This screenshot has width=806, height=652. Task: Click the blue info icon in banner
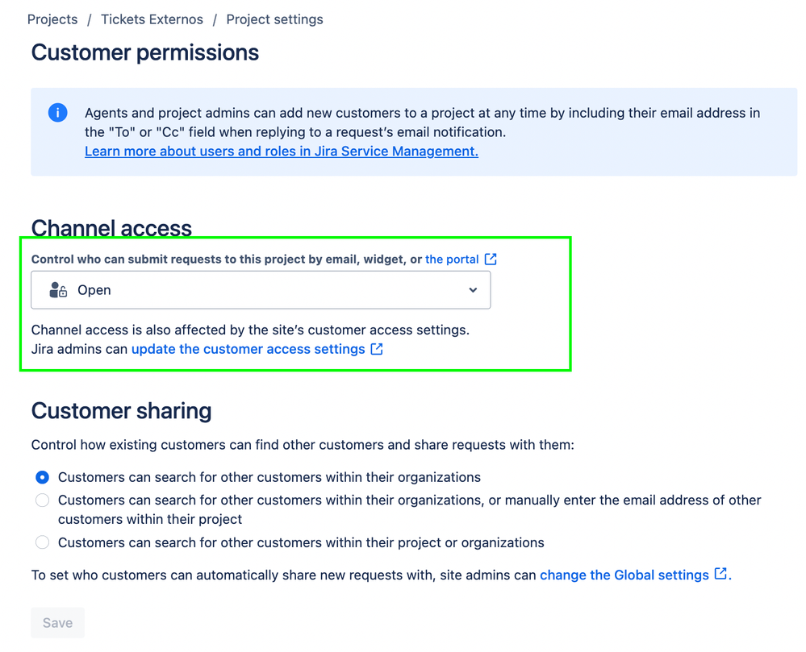pyautogui.click(x=57, y=113)
